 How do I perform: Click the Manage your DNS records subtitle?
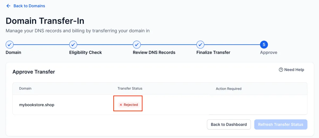click(x=78, y=31)
